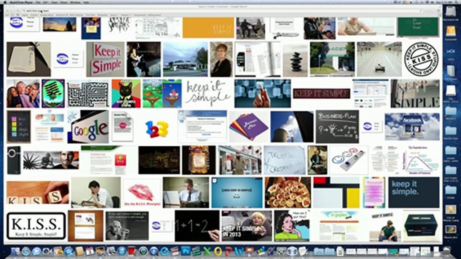
Task: Open the red 'Keep it Simple' text image
Action: 105,59
